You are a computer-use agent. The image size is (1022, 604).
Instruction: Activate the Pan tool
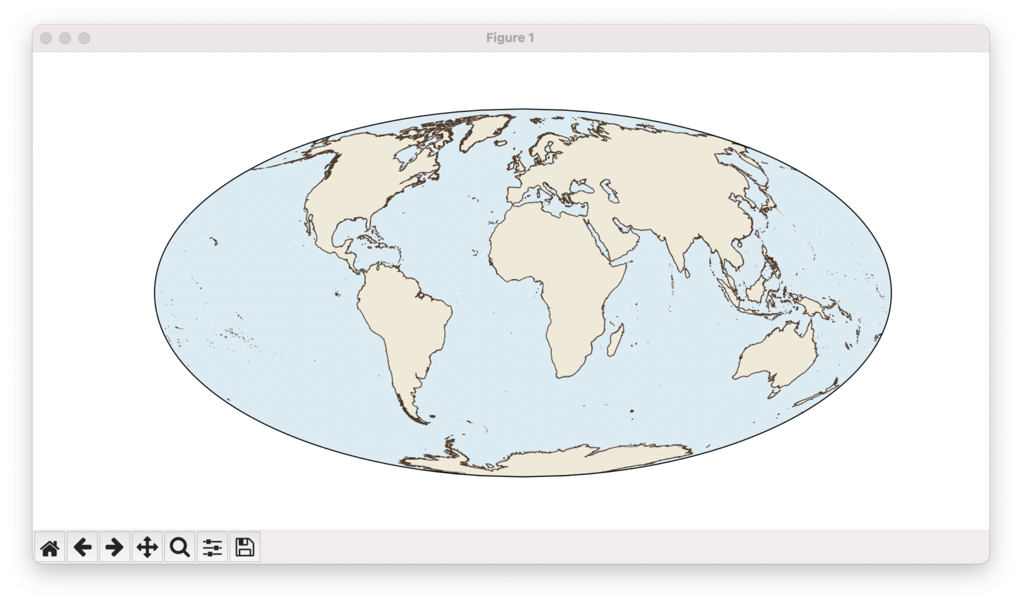(x=147, y=547)
